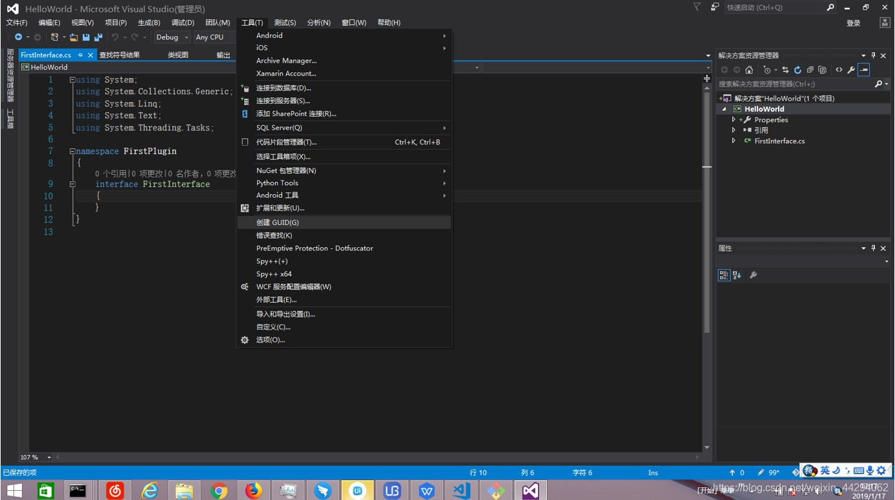Viewport: 895px width, 500px height.
Task: Collapse the HelloWorld project node
Action: tap(725, 109)
